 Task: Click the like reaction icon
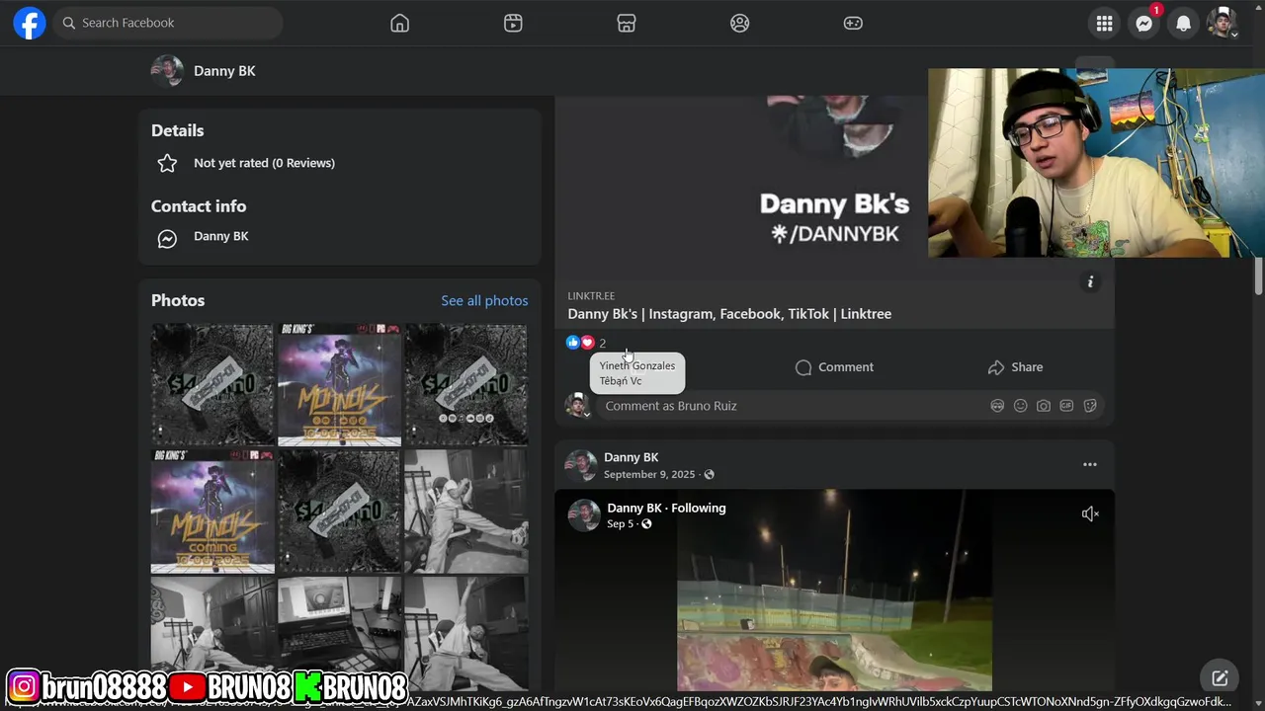click(x=572, y=343)
